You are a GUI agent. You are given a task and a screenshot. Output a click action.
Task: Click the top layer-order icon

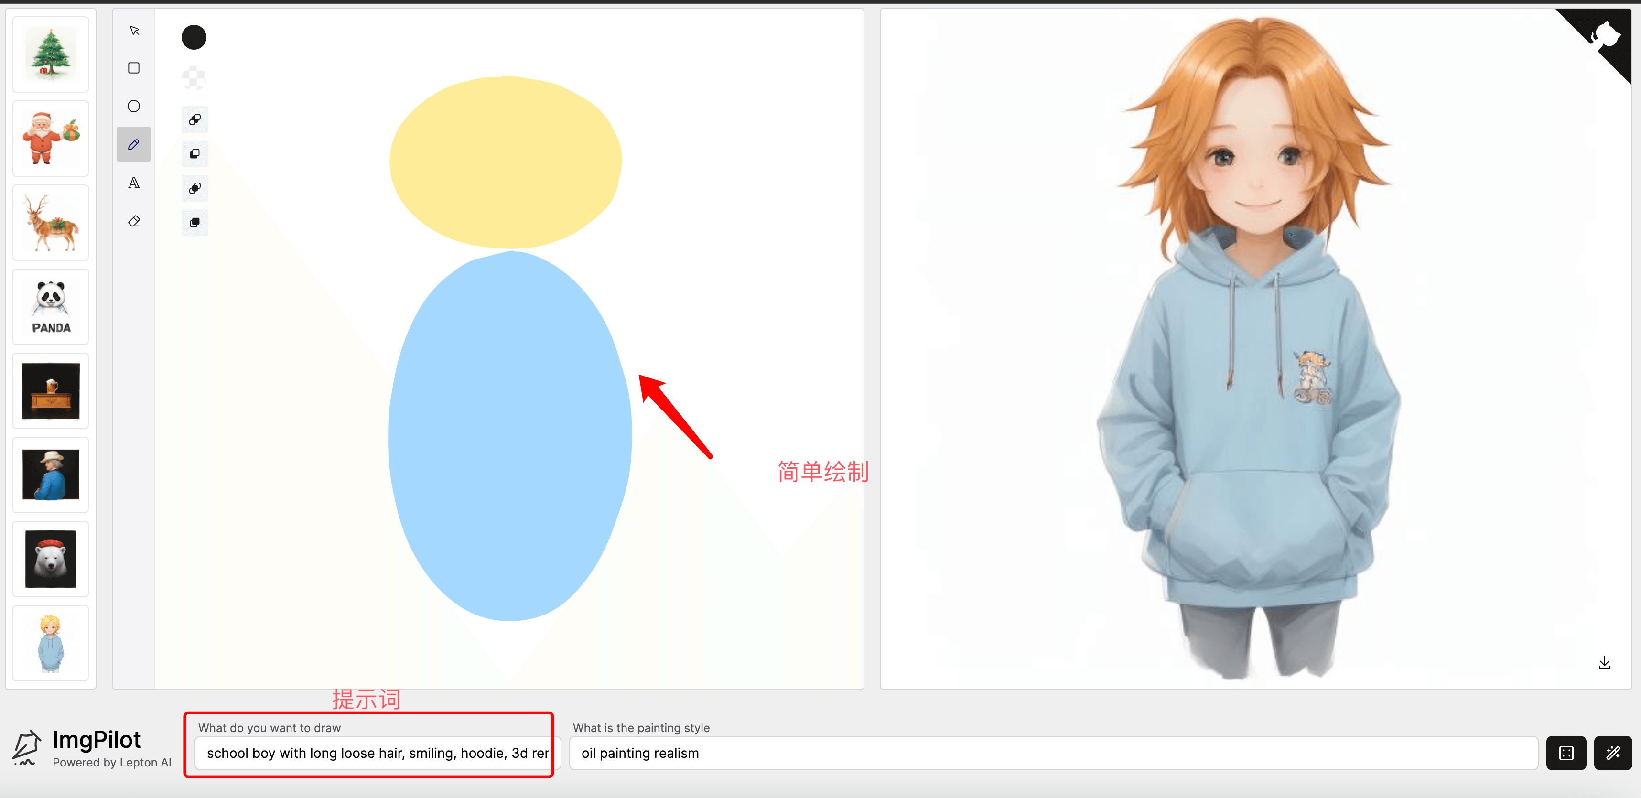click(195, 120)
